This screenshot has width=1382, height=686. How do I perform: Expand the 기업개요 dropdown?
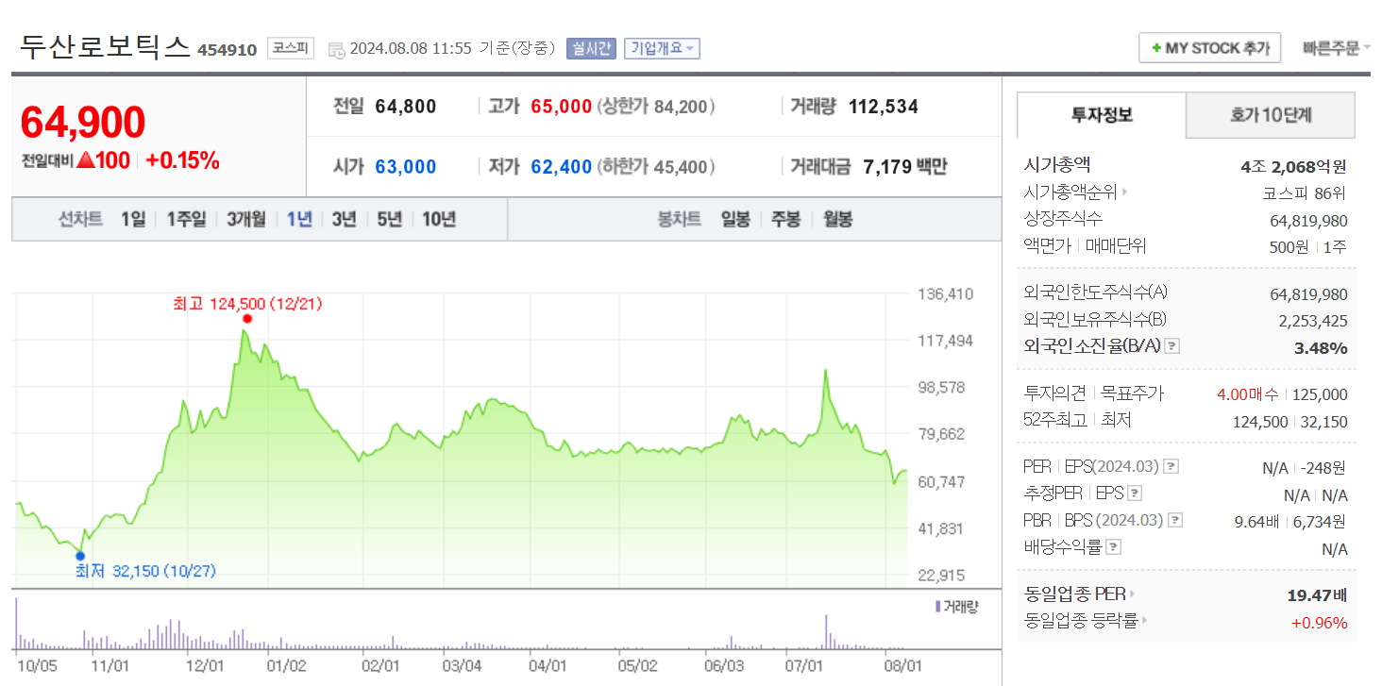[x=662, y=48]
